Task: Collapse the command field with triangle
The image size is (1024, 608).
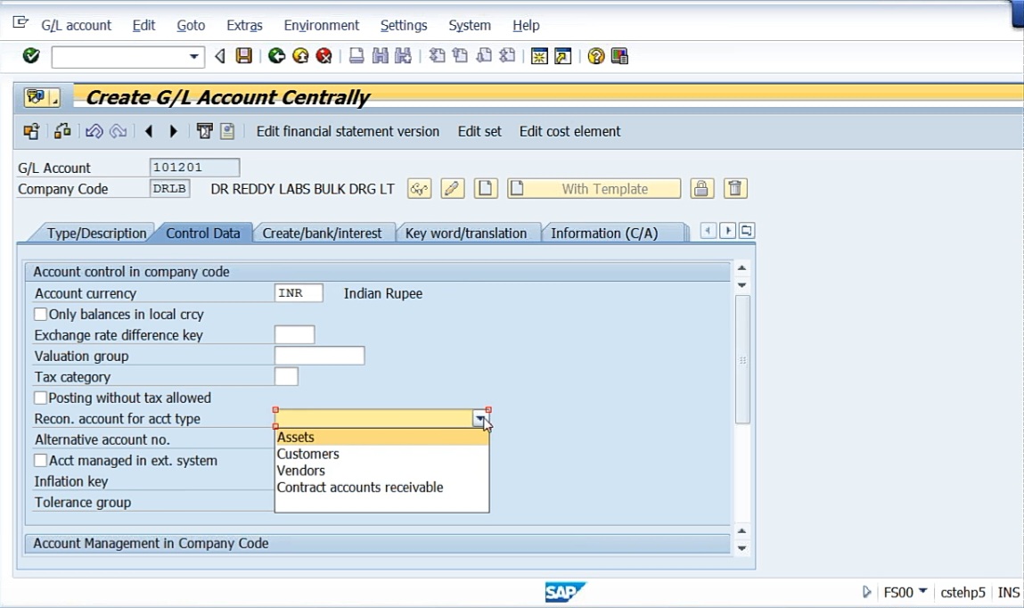Action: pyautogui.click(x=220, y=56)
